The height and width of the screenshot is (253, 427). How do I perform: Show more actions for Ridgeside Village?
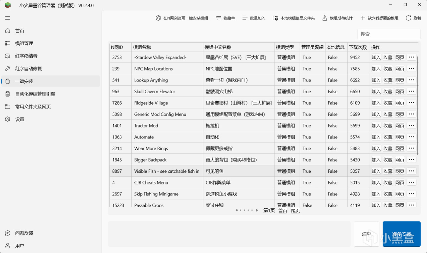coord(411,103)
